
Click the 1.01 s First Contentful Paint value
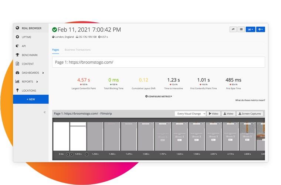(203, 80)
